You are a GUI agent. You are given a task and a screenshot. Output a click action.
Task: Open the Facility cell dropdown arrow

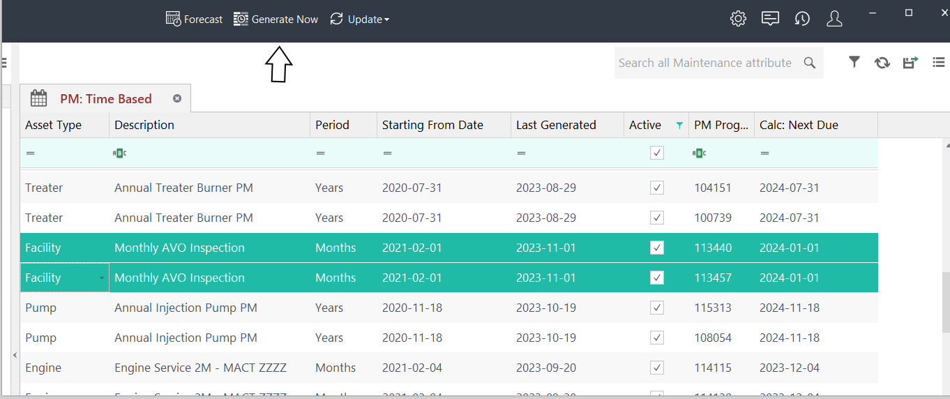point(102,278)
